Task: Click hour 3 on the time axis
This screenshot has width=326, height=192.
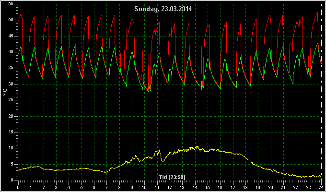Action: 56,187
